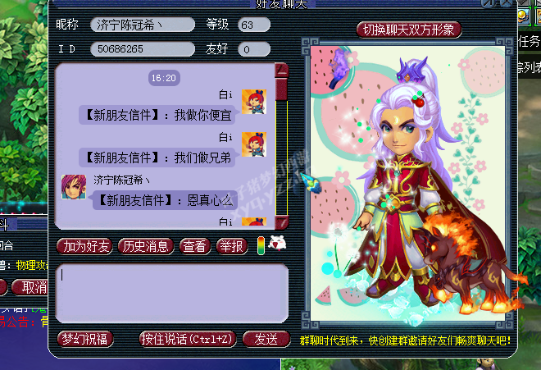The width and height of the screenshot is (541, 370).
Task: Click 白i's avatar beside second message
Action: [x=254, y=144]
